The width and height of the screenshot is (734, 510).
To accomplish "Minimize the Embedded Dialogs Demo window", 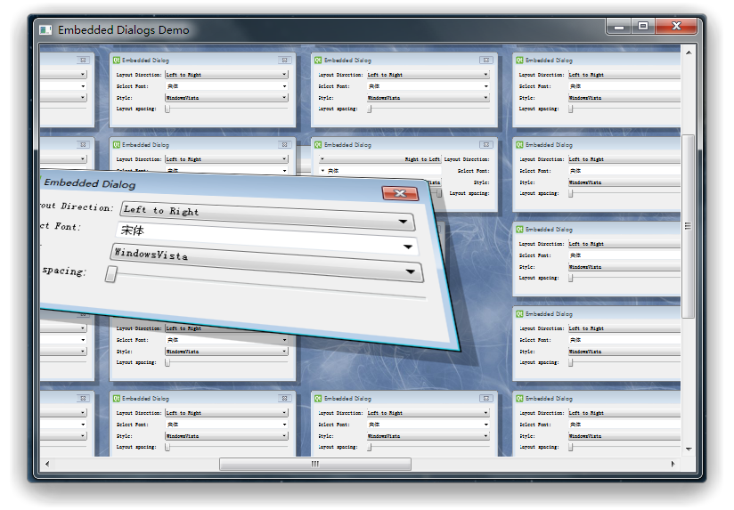I will click(x=619, y=27).
